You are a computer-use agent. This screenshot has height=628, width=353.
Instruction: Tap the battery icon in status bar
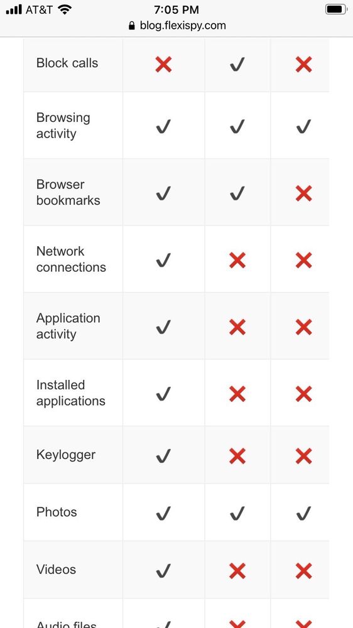(336, 9)
